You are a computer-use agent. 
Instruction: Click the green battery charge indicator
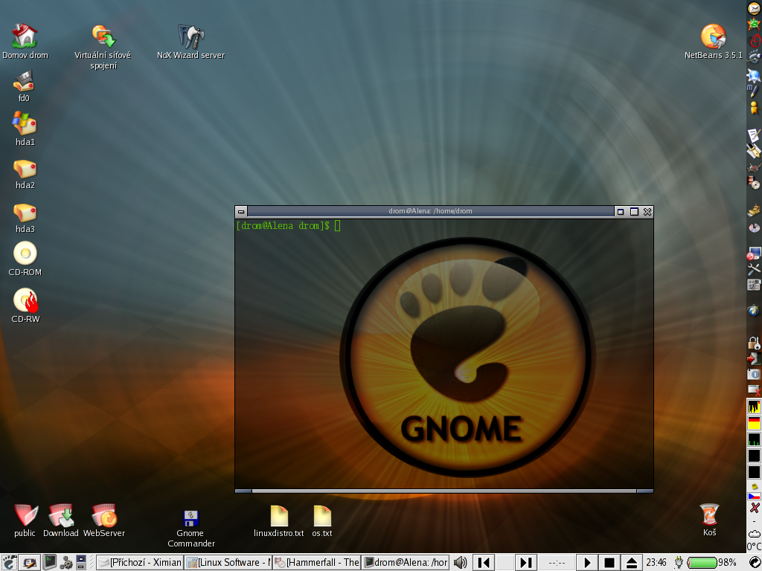[702, 562]
